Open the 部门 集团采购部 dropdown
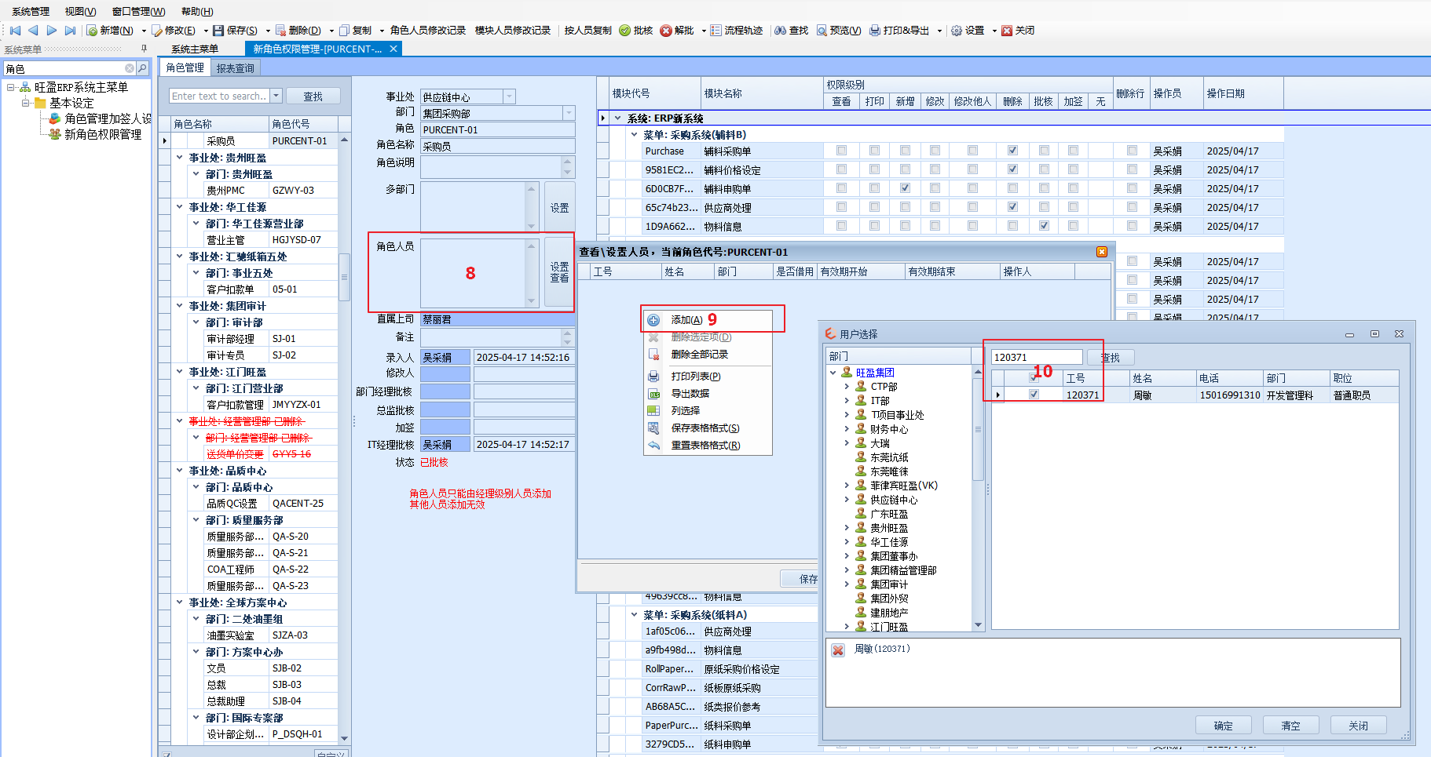 point(569,113)
